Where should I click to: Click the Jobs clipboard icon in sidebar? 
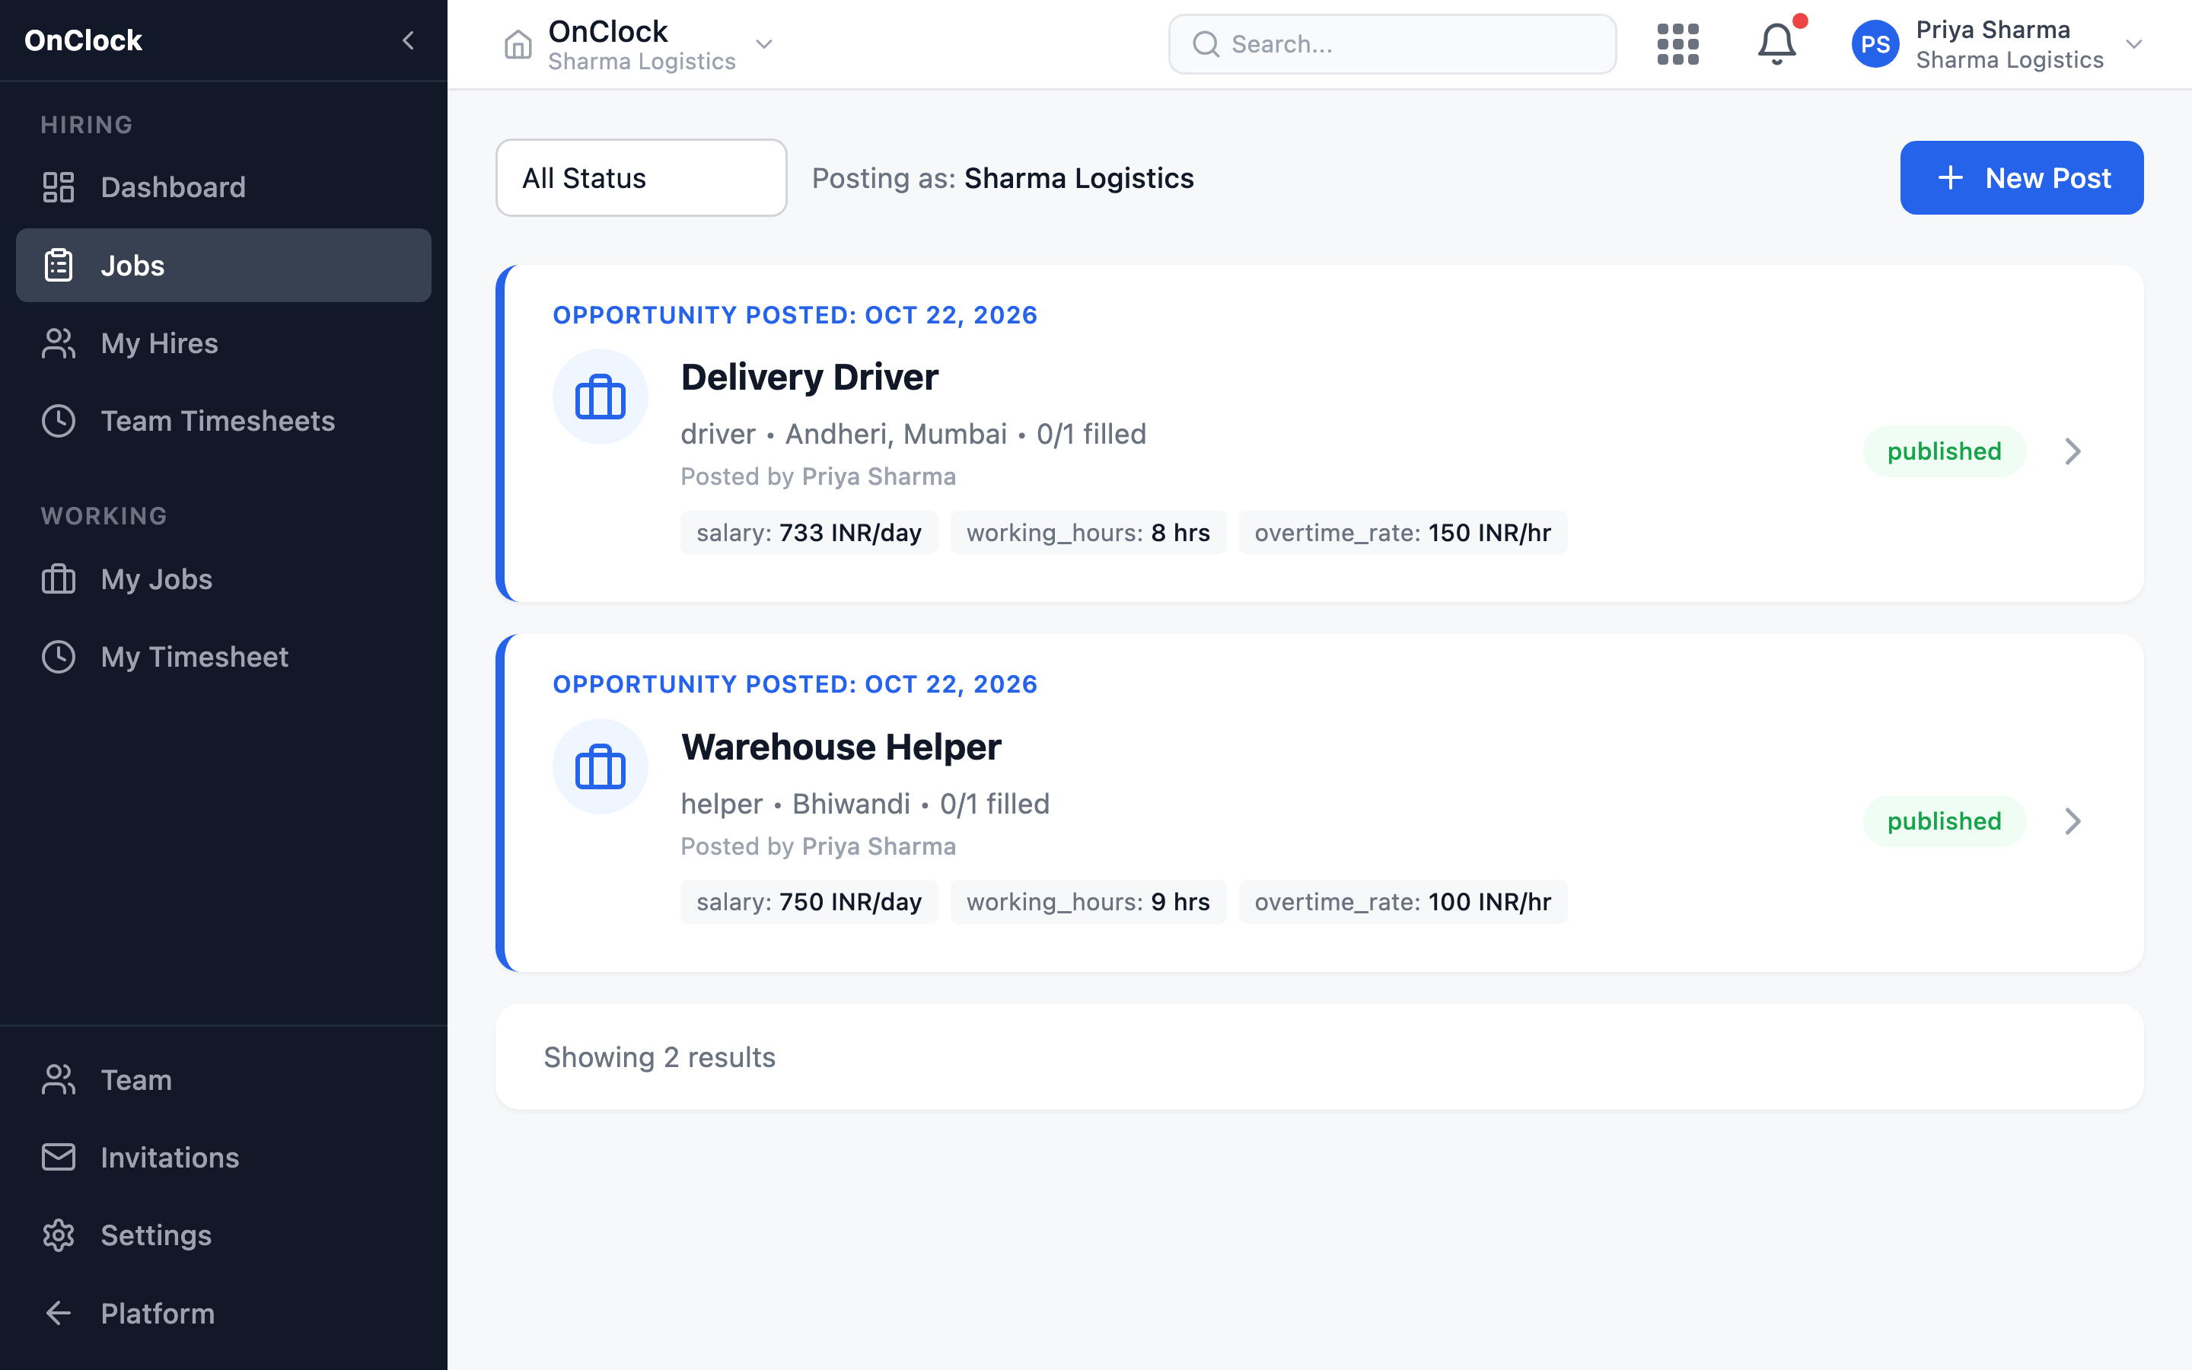[59, 266]
